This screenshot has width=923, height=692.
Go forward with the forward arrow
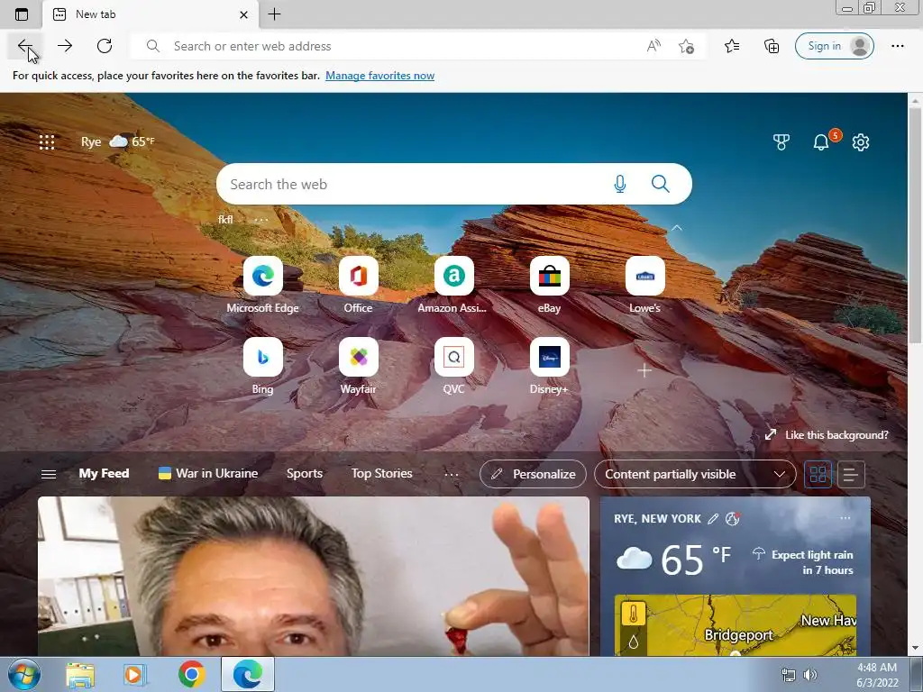(x=65, y=46)
